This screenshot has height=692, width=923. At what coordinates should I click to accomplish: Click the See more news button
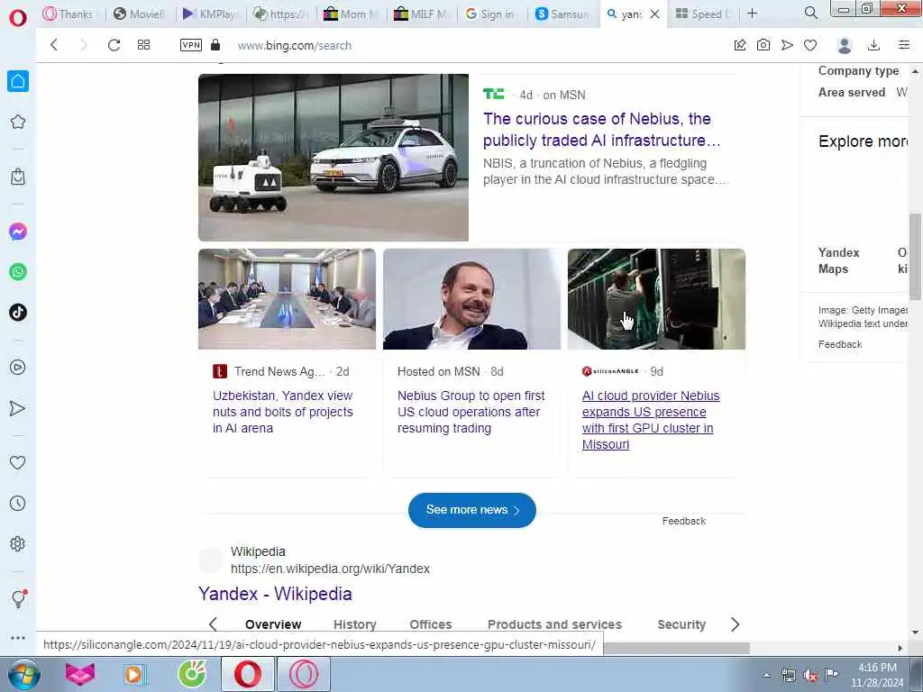[472, 510]
